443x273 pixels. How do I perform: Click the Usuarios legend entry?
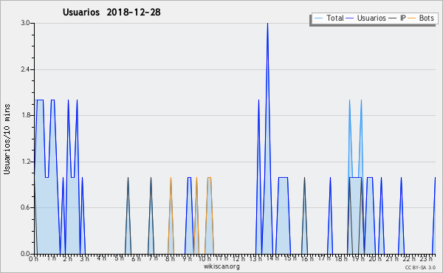pos(366,18)
